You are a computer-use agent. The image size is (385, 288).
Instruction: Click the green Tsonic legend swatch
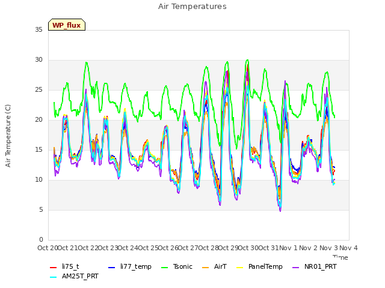(164, 268)
